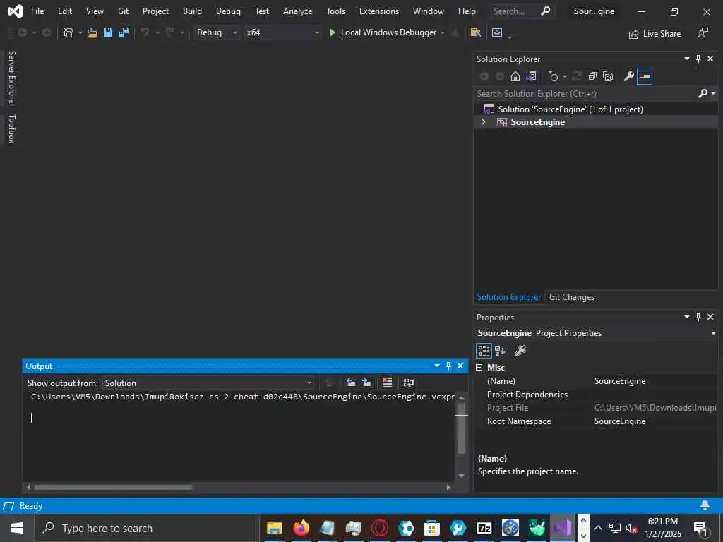The height and width of the screenshot is (542, 723).
Task: Click the Go to Previous Message icon in Output
Action: pyautogui.click(x=351, y=383)
